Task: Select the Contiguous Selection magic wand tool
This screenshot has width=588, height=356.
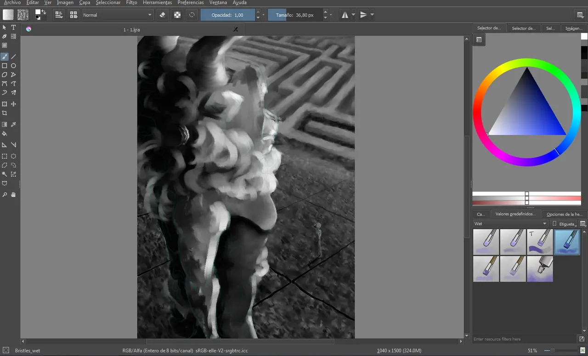Action: point(5,174)
